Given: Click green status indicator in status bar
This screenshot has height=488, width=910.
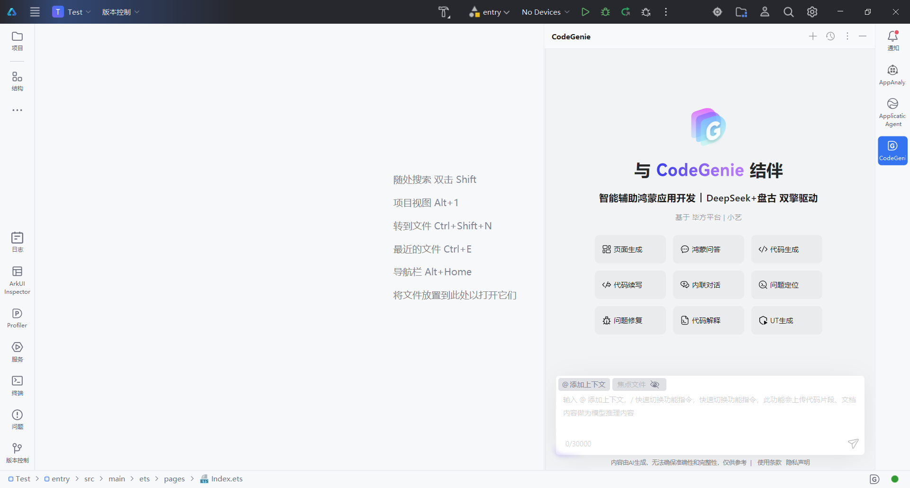Looking at the screenshot, I should click(895, 479).
